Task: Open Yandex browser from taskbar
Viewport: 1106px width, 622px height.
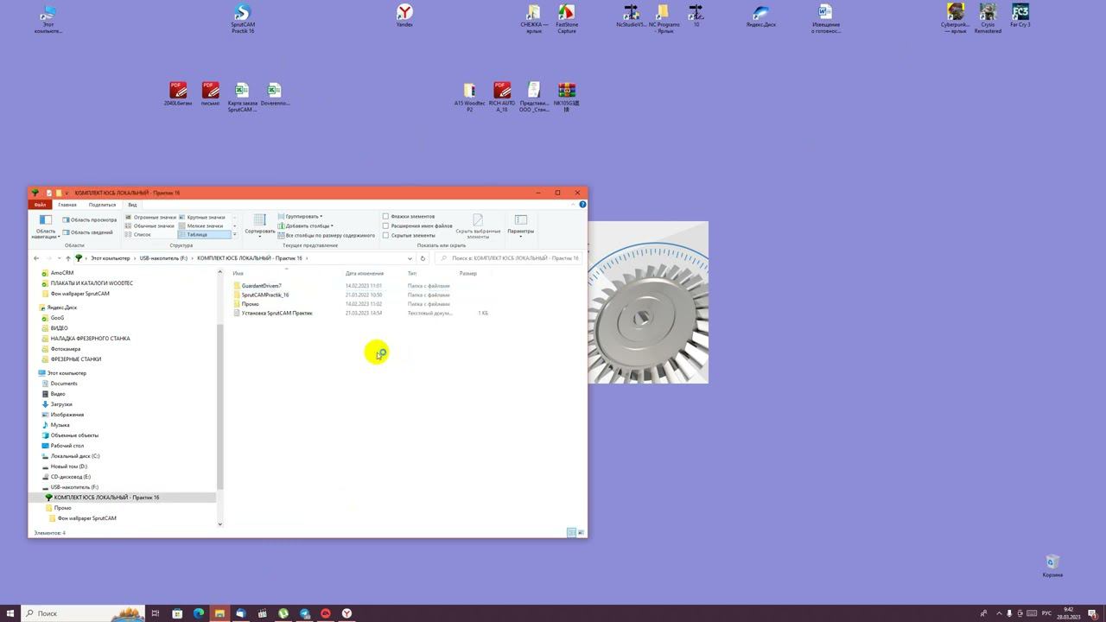Action: [x=346, y=613]
